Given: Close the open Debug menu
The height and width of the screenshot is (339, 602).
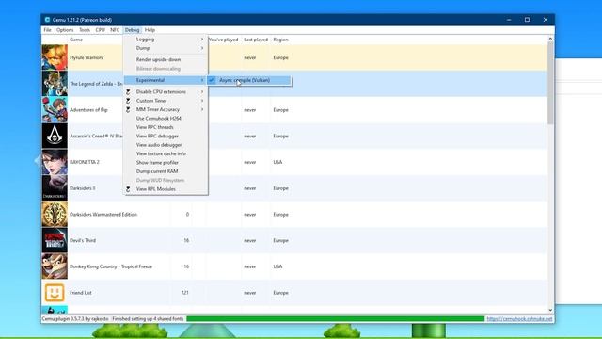Looking at the screenshot, I should [x=132, y=30].
